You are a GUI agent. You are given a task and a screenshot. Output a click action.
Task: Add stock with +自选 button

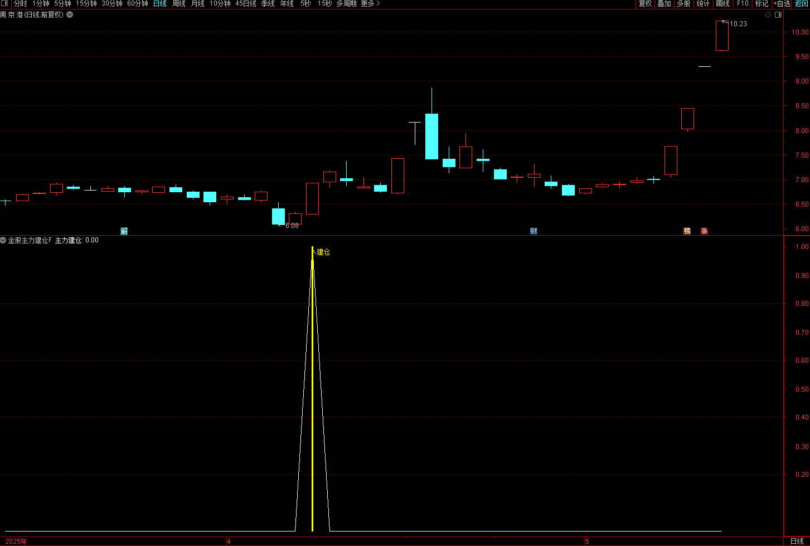pos(782,4)
